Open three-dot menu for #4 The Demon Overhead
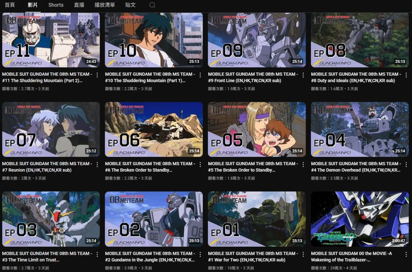 pos(406,164)
